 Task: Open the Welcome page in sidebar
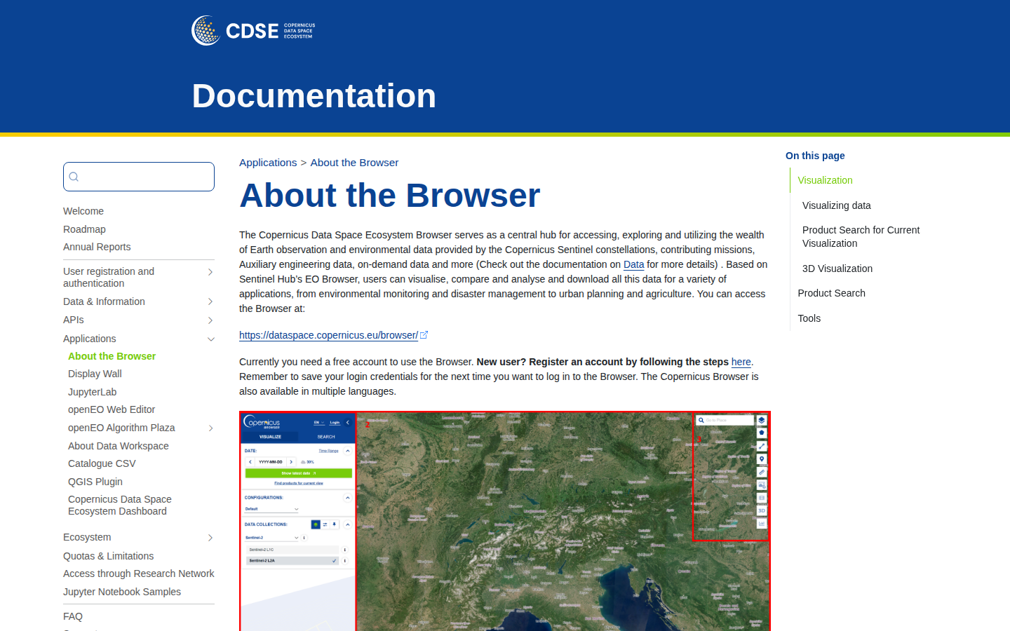[83, 211]
